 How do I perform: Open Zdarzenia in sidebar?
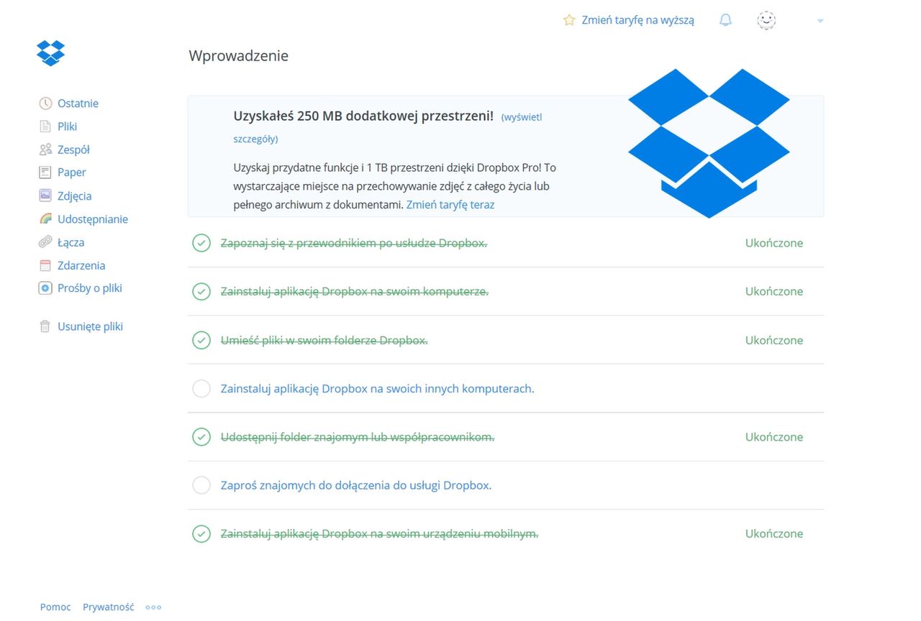(x=81, y=265)
